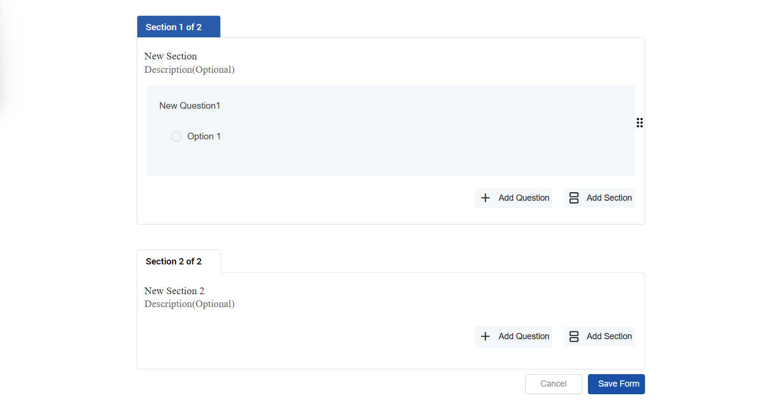
Task: Click the Add Section label in Section 2
Action: 609,336
